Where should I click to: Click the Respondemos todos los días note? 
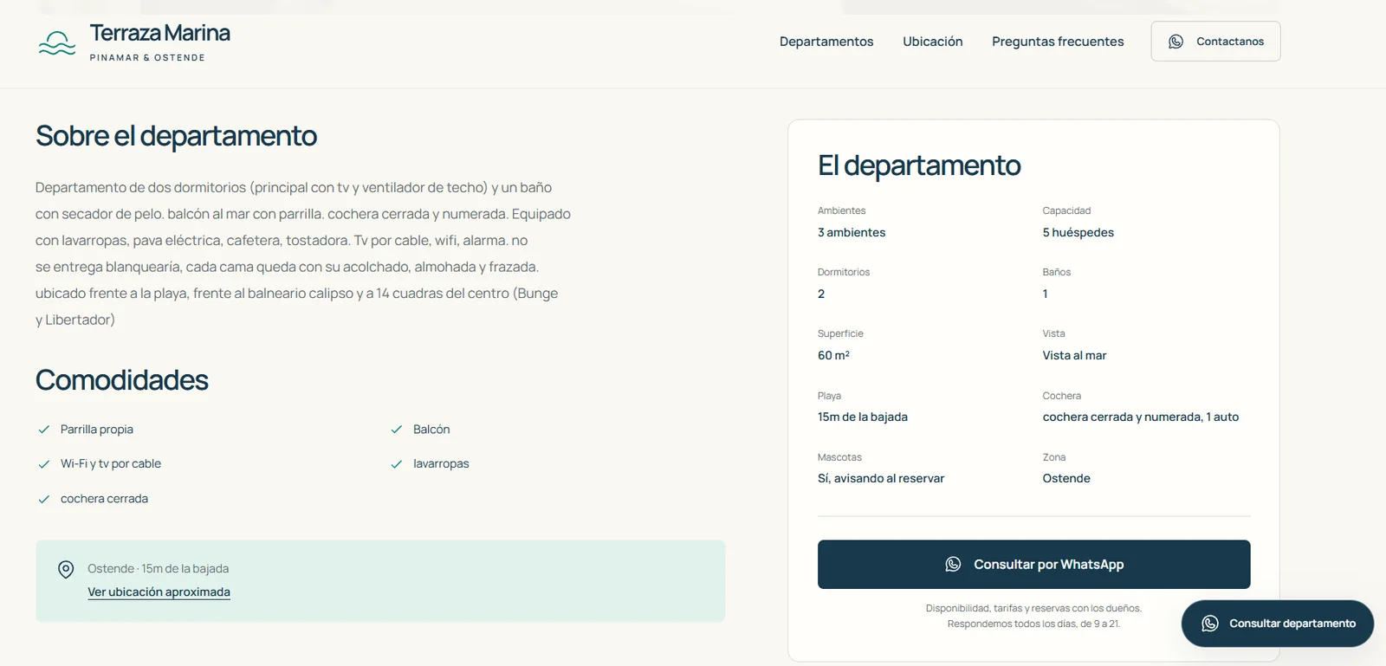(1033, 624)
